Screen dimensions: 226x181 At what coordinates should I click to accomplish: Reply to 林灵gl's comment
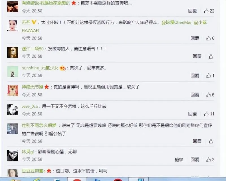(x=195, y=160)
